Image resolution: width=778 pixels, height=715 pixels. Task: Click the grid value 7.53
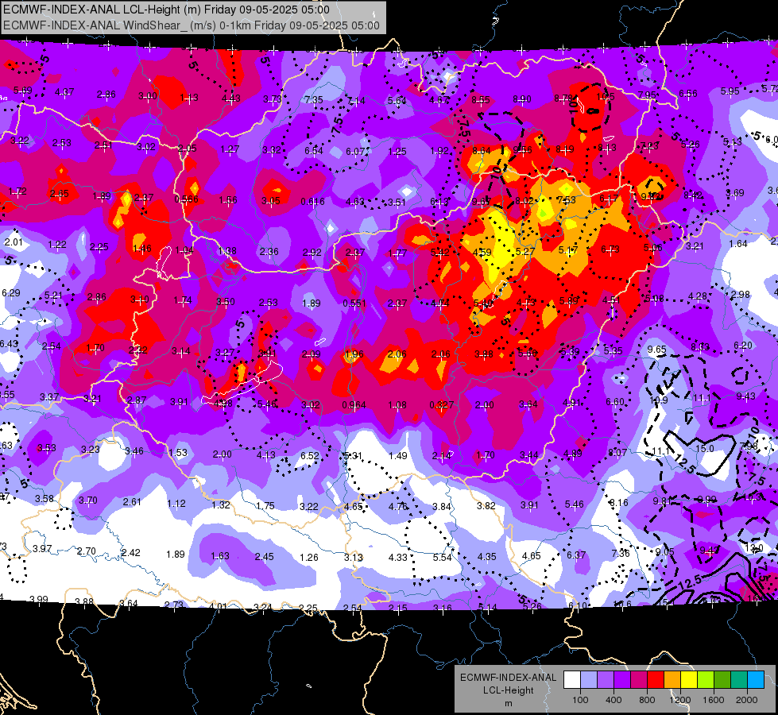click(566, 200)
